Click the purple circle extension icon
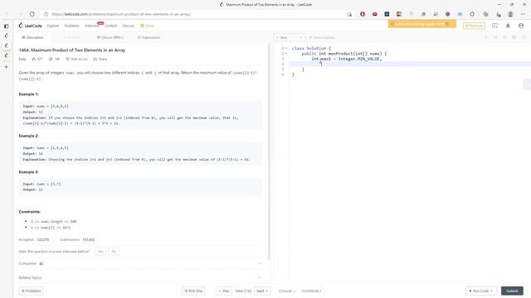The image size is (531, 298). (448, 14)
